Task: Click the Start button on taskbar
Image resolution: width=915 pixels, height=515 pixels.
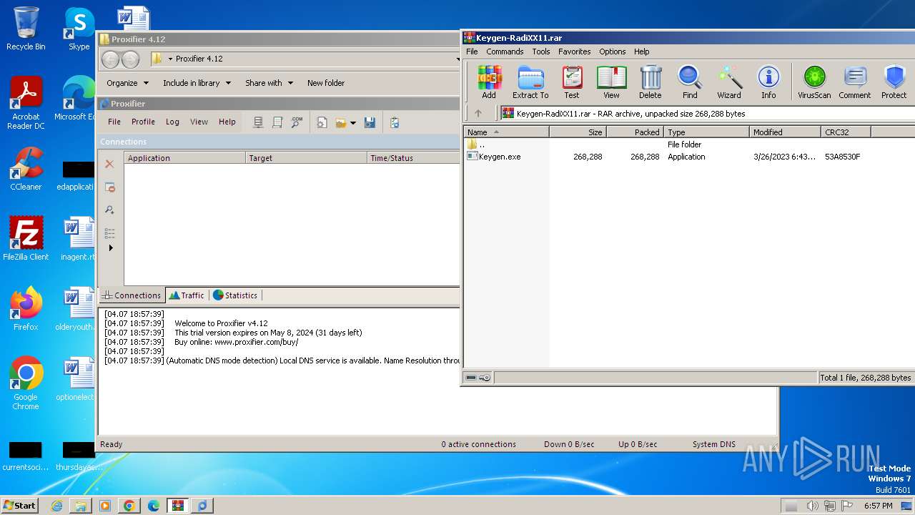Action: tap(19, 505)
